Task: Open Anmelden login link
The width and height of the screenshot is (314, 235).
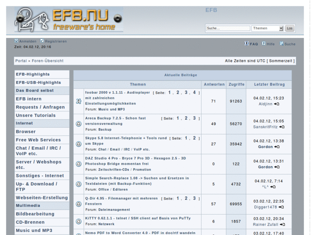Action: [28, 42]
